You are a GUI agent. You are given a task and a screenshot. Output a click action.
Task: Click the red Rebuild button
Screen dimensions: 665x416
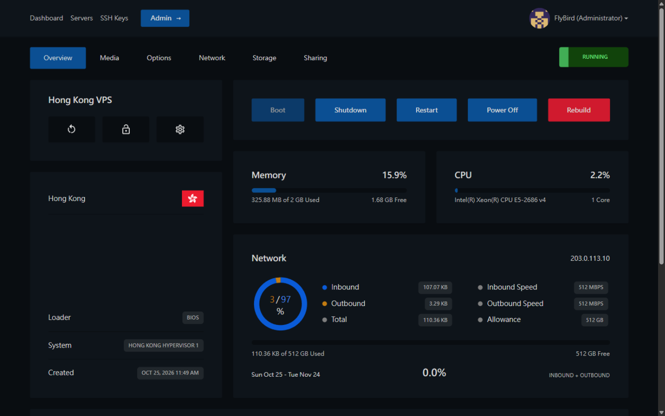pos(579,110)
